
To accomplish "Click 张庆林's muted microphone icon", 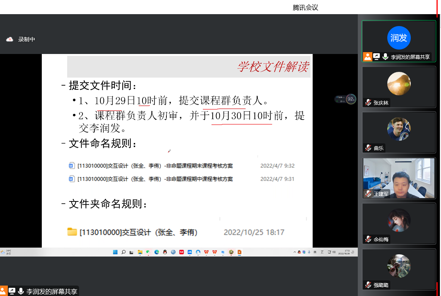I will (368, 103).
